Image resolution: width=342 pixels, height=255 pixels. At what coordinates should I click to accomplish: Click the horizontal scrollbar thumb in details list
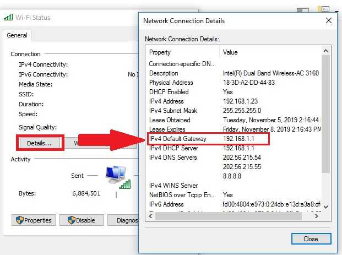[229, 216]
